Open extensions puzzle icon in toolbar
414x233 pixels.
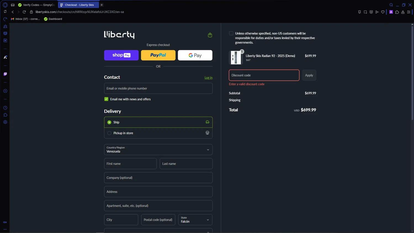point(397,12)
